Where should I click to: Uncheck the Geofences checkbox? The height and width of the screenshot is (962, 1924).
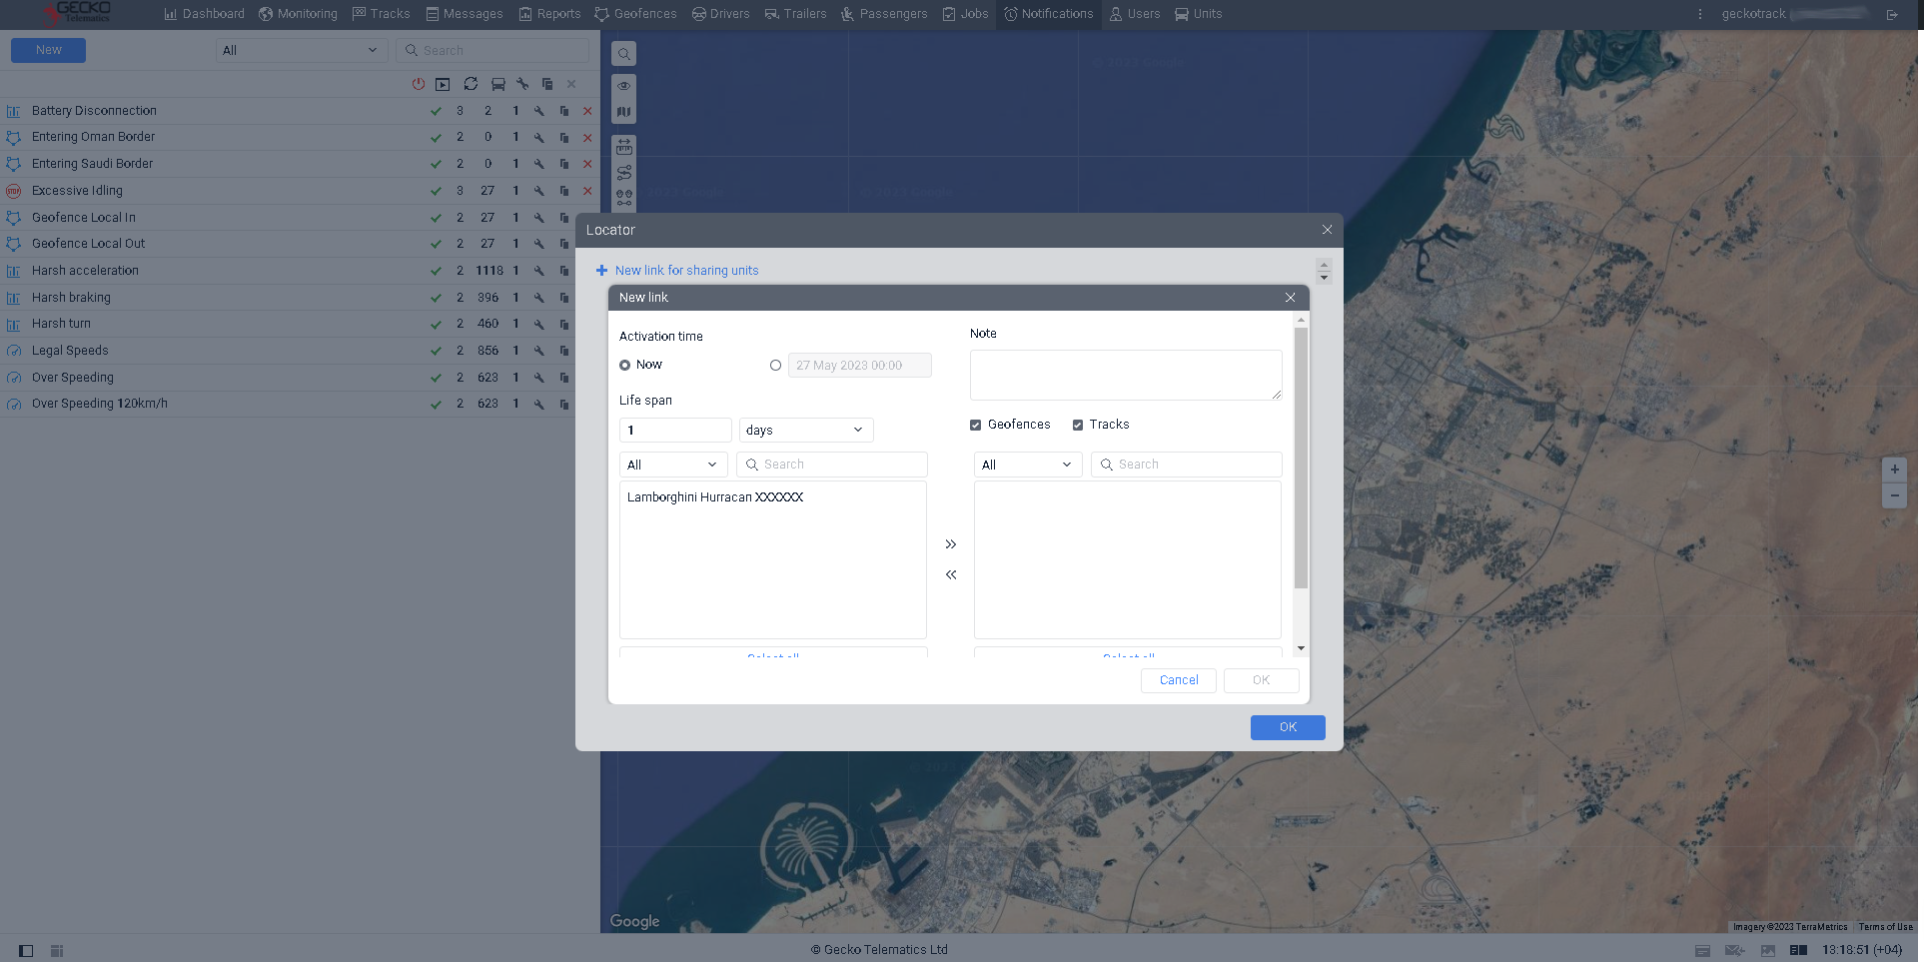(x=975, y=425)
